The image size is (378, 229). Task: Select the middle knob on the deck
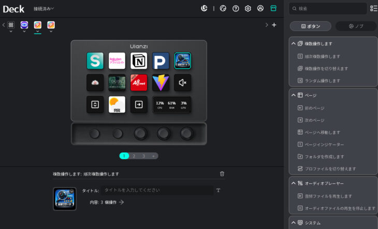click(141, 134)
